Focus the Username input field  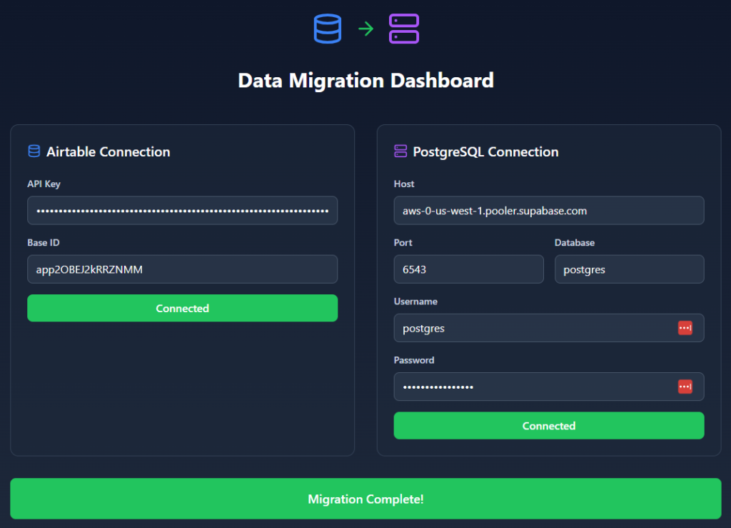(x=549, y=328)
